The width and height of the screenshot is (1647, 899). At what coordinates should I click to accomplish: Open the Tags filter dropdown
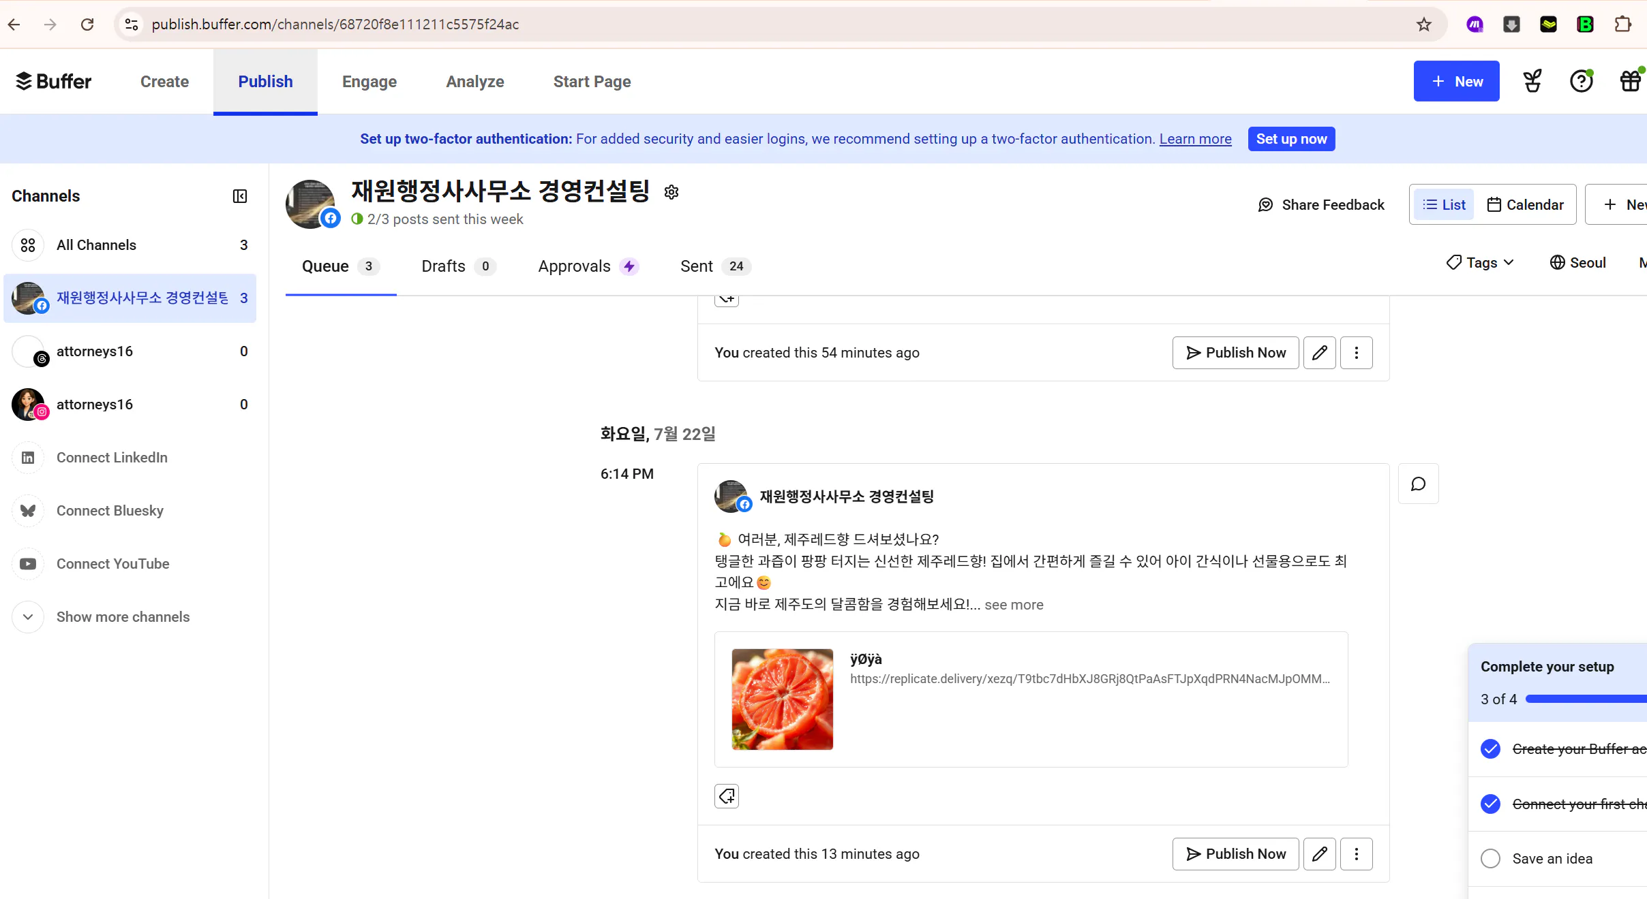click(x=1480, y=263)
